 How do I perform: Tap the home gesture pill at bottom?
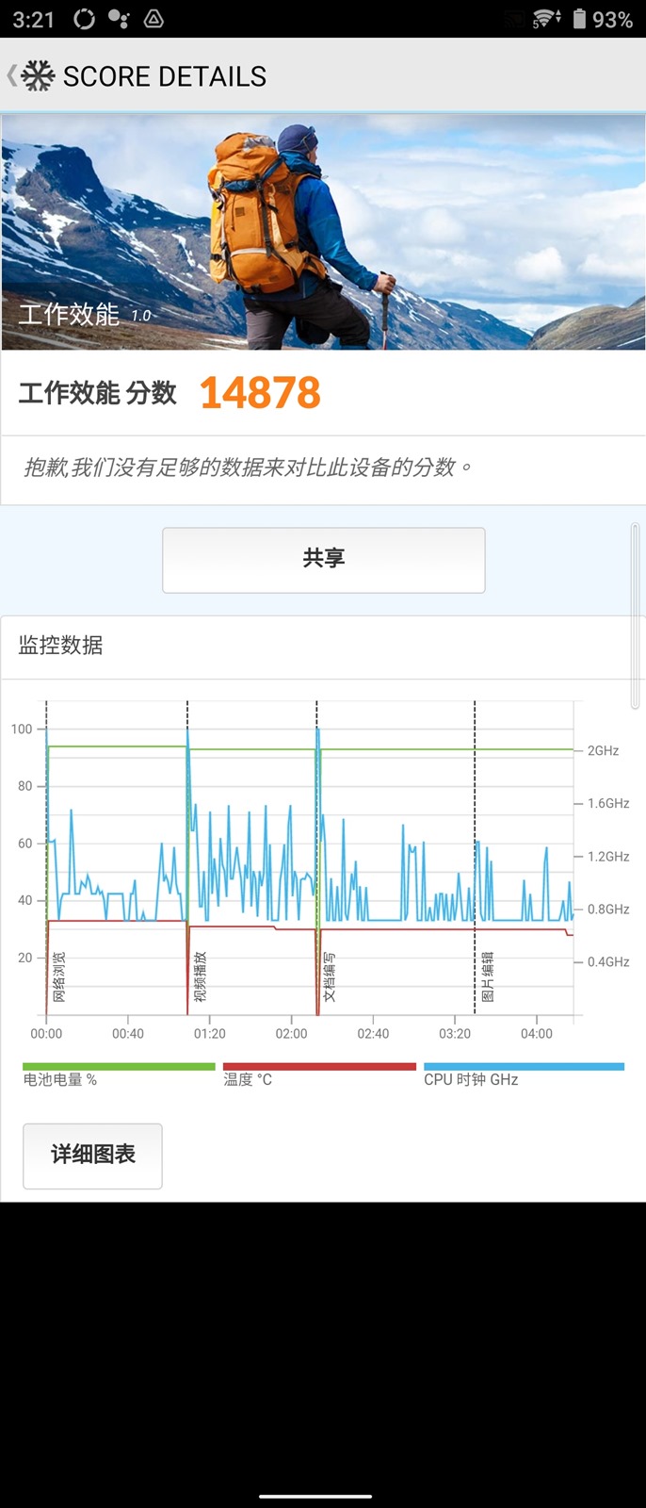(x=315, y=1496)
